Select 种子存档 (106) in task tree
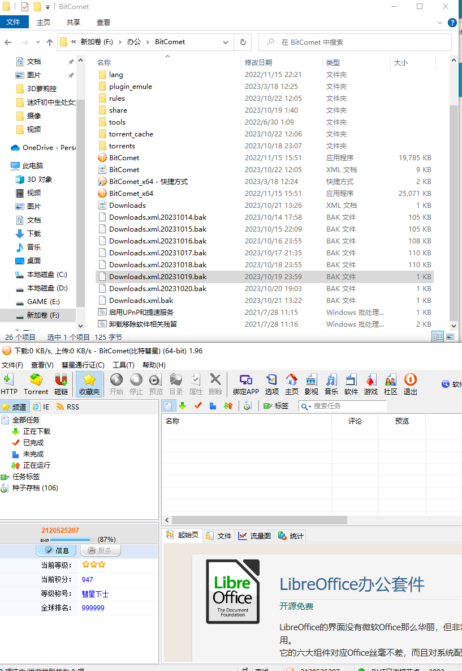Viewport: 462px width, 671px height. [x=35, y=488]
